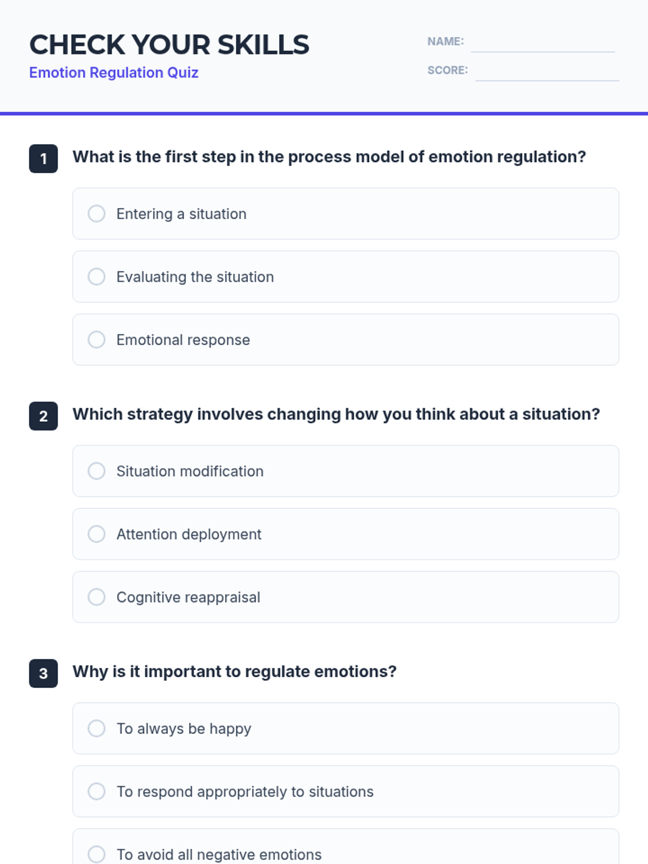Image resolution: width=648 pixels, height=864 pixels.
Task: Select the 'To always be happy' option
Action: point(97,728)
